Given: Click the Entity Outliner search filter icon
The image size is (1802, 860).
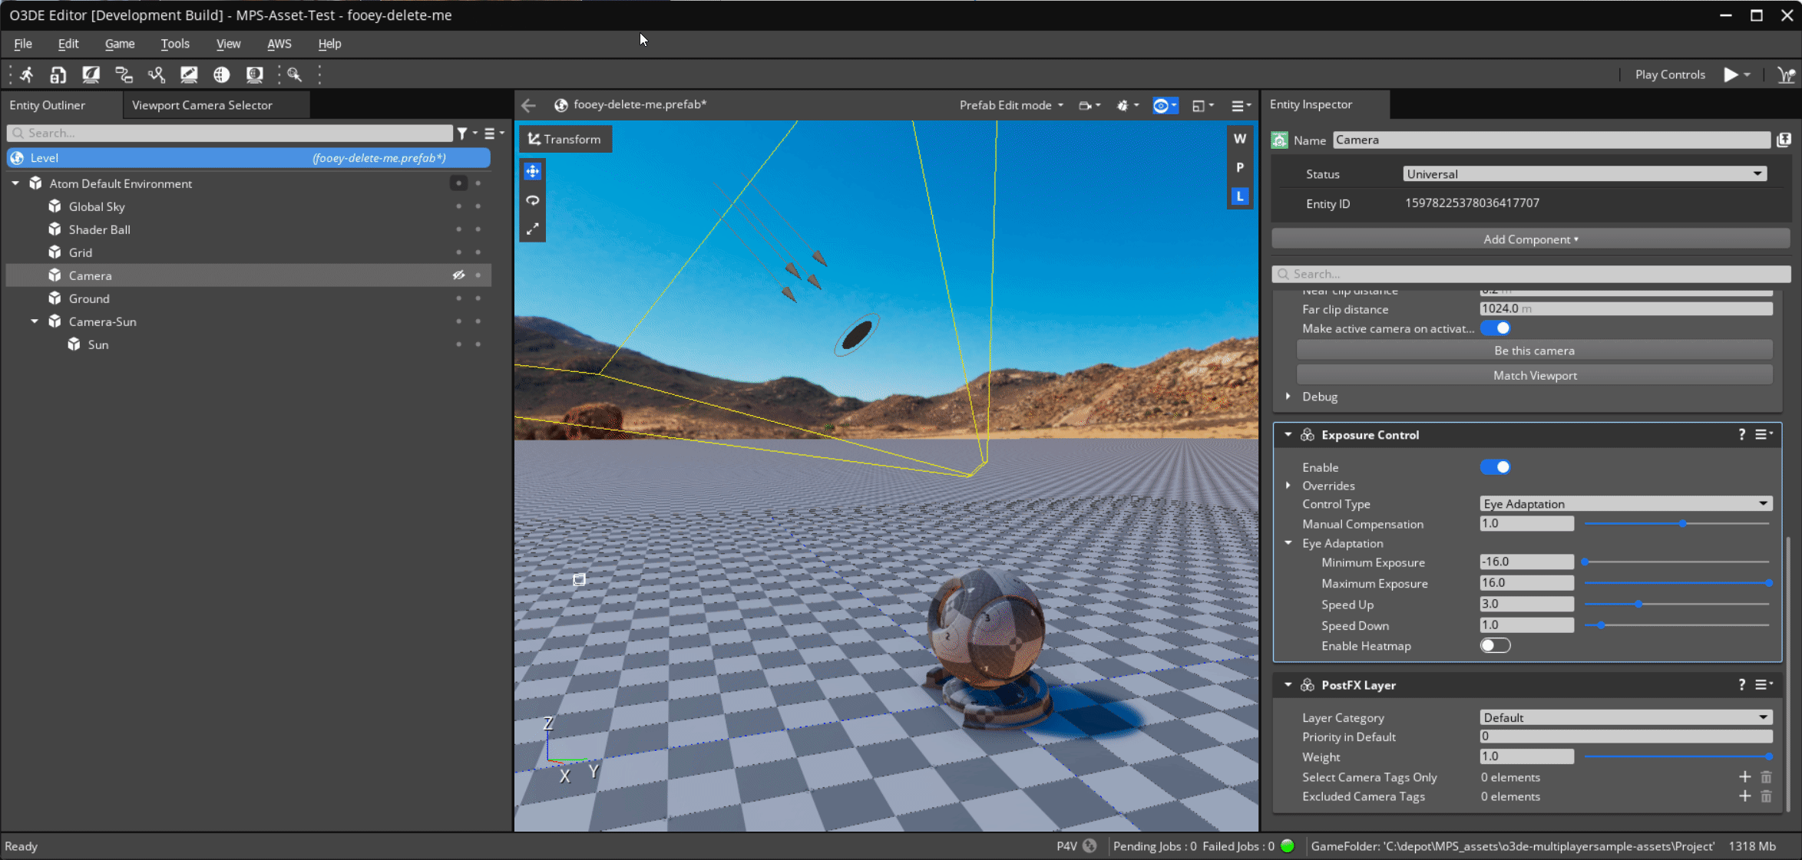Looking at the screenshot, I should [465, 133].
